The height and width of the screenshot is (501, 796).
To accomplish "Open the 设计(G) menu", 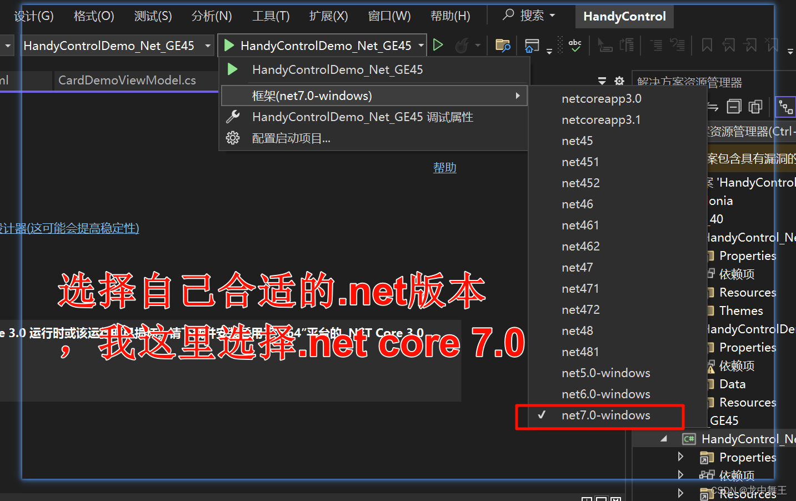I will pos(34,16).
